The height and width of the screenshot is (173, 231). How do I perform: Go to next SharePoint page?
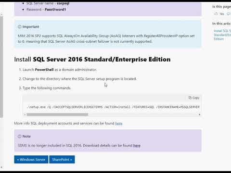click(x=62, y=160)
